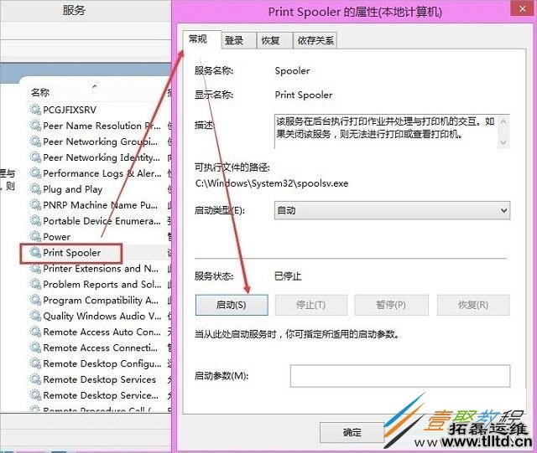The width and height of the screenshot is (537, 453).
Task: Click gear icon of Peer Name Resolution service
Action: (x=35, y=126)
